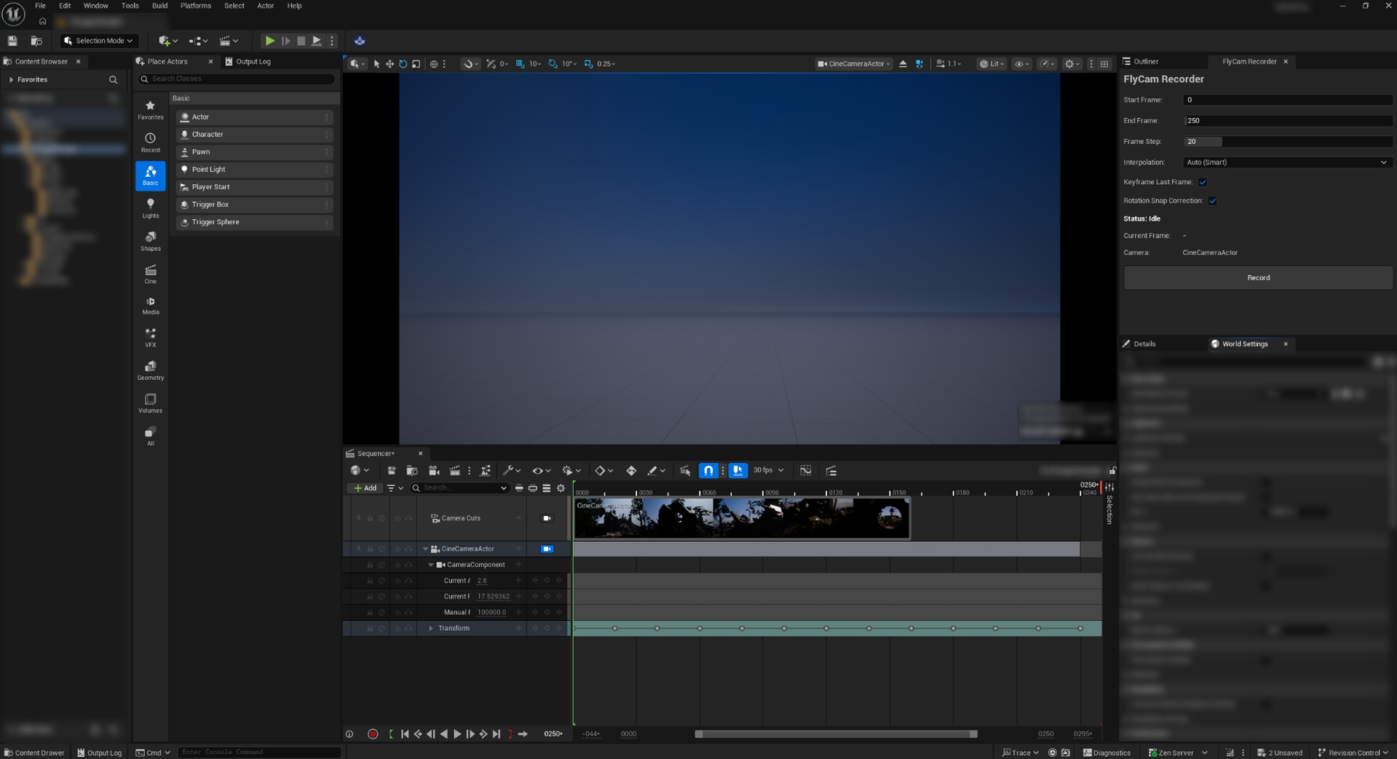Screen dimensions: 1397x759
Task: Toggle the Keyframe Last Frame checkbox
Action: point(1203,182)
